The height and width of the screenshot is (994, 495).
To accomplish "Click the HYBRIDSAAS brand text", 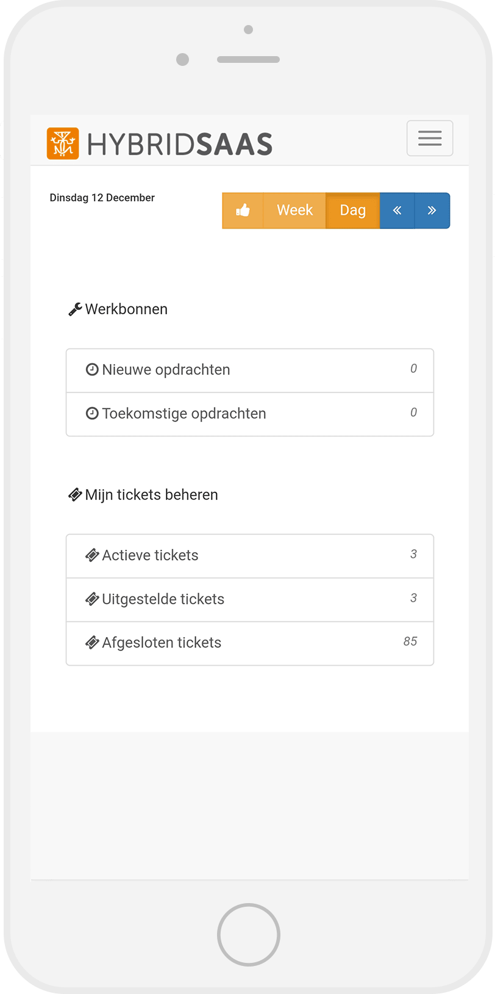I will (180, 145).
